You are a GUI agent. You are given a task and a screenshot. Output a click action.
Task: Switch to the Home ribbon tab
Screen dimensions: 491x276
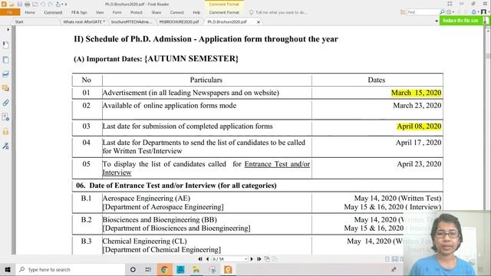30,12
